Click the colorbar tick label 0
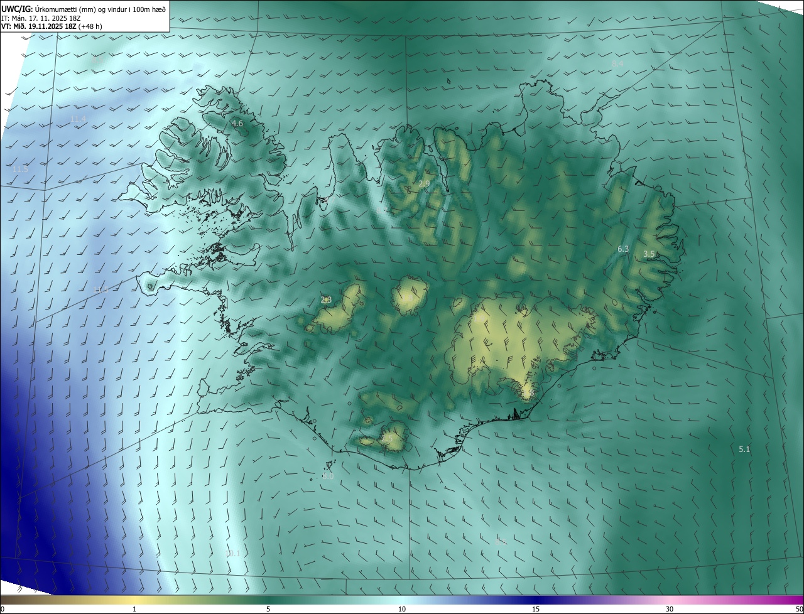 pos(3,609)
